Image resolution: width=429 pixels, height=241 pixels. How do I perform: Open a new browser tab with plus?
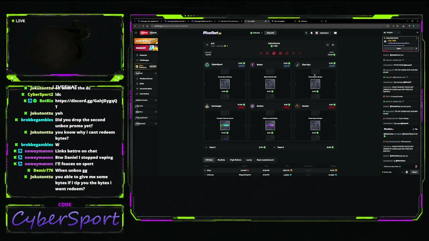pos(325,21)
